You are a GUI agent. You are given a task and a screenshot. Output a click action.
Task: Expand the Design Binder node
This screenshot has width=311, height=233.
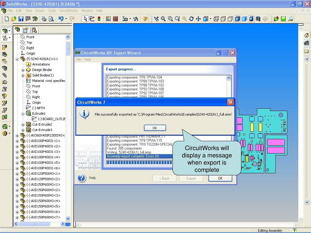coord(23,70)
